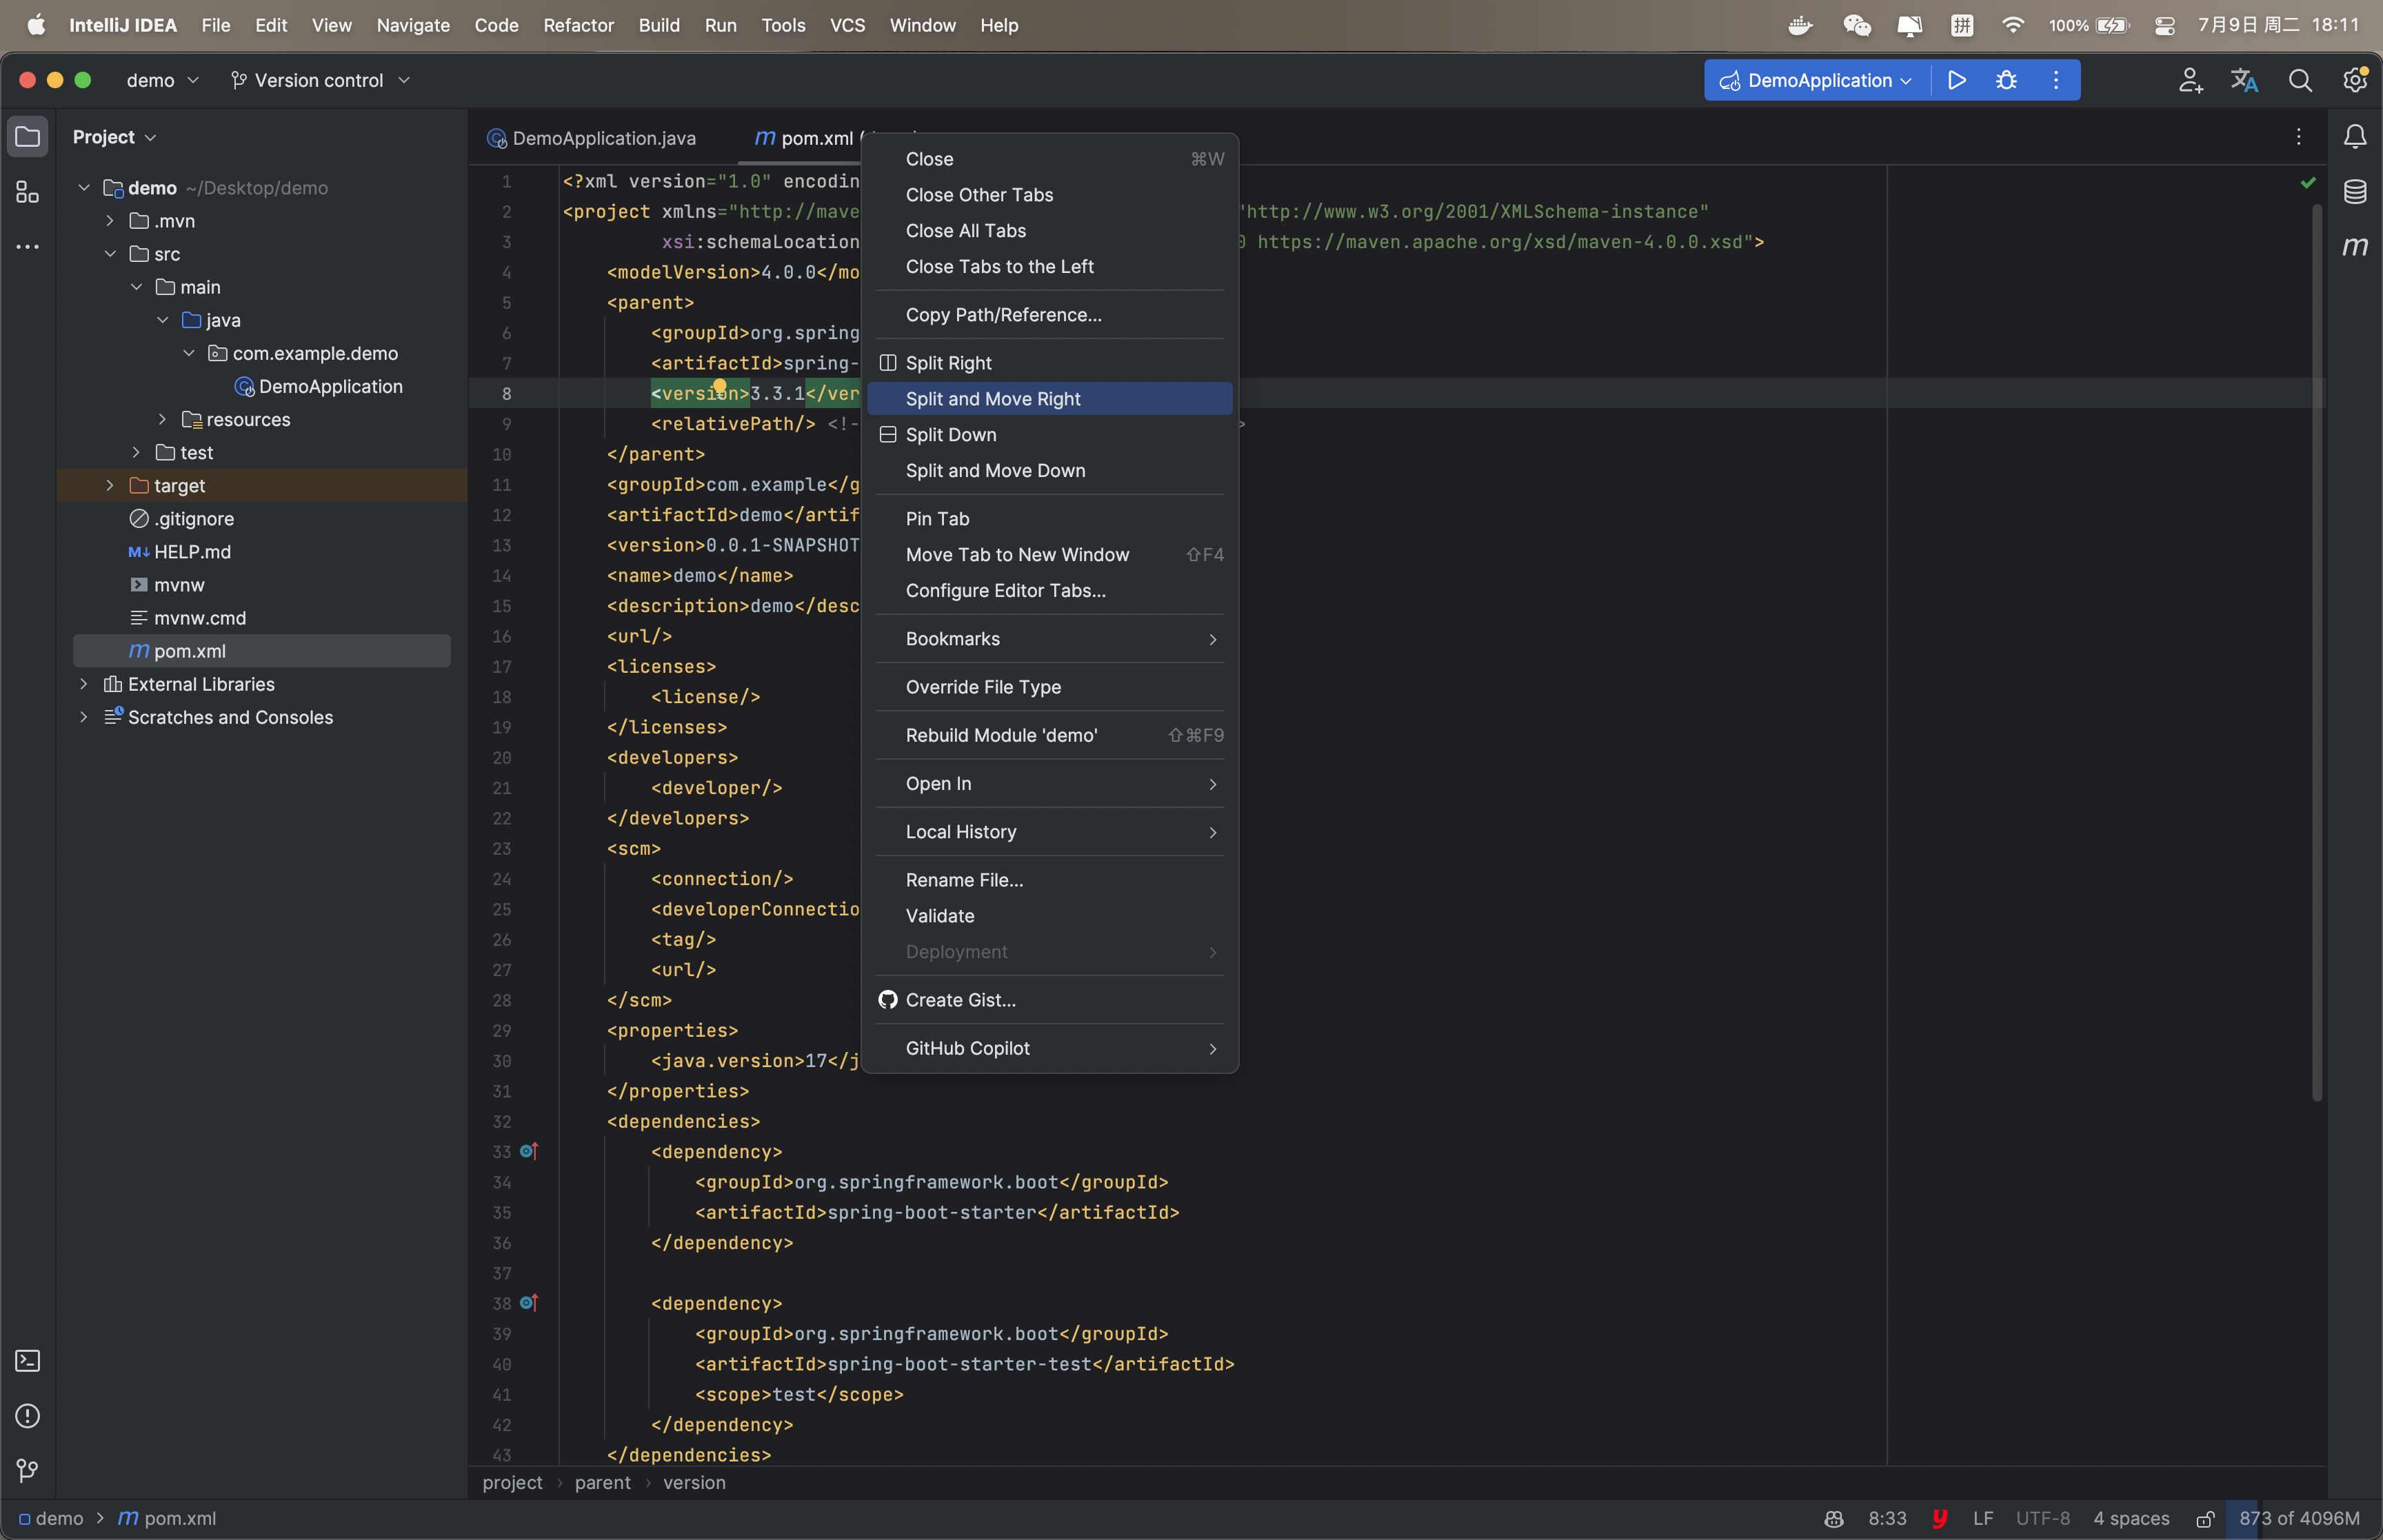Click the Debug bug icon
The height and width of the screenshot is (1540, 2383).
pos(2006,80)
